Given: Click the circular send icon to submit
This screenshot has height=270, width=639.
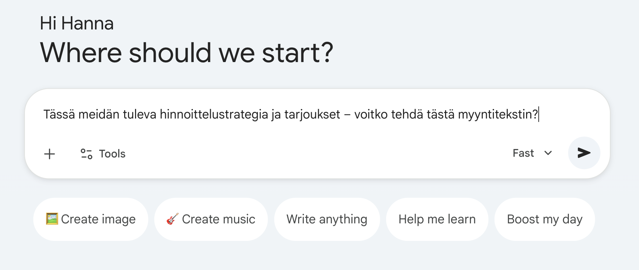Looking at the screenshot, I should [x=583, y=153].
